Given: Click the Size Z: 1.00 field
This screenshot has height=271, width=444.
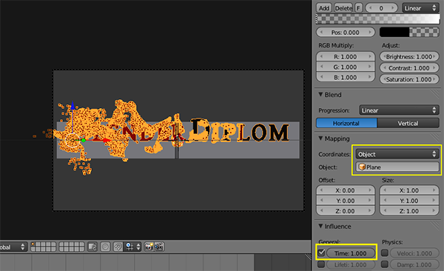Looking at the screenshot, I should coord(409,210).
